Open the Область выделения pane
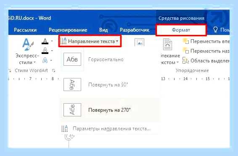This screenshot has height=156, width=238. click(x=206, y=61)
